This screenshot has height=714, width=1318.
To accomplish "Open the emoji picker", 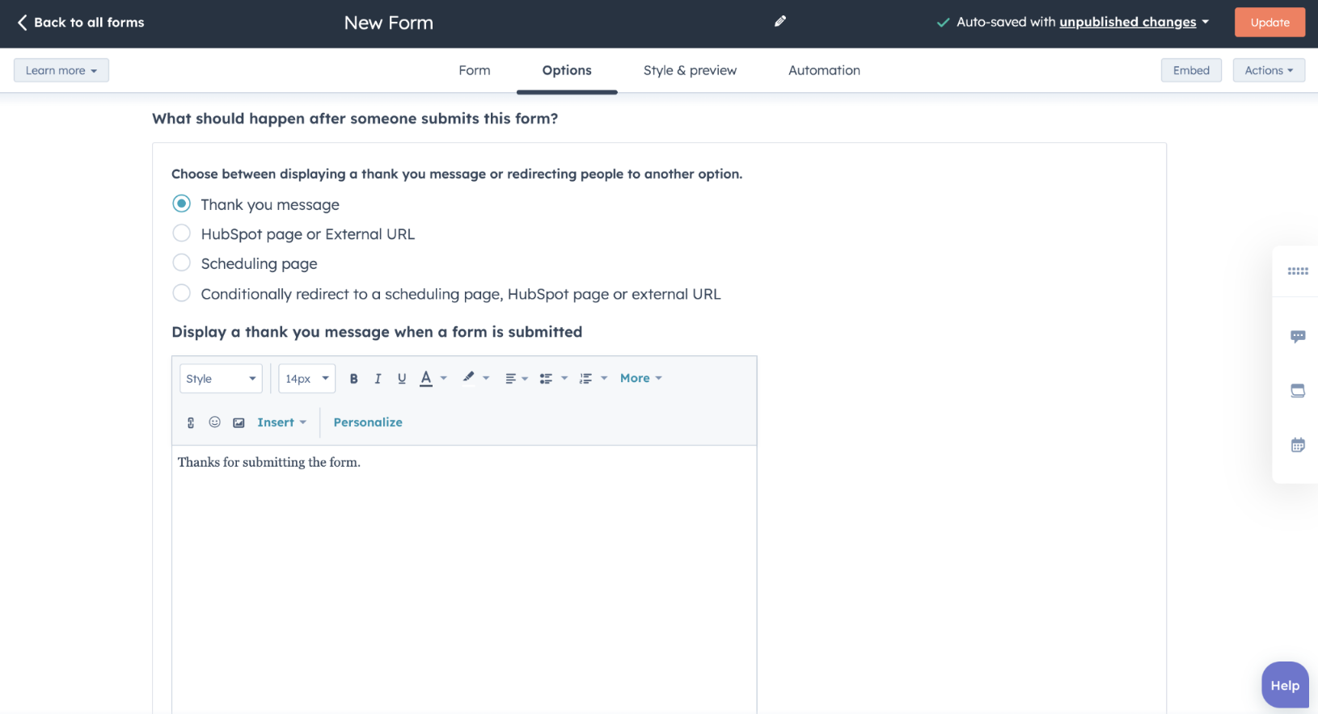I will (214, 422).
